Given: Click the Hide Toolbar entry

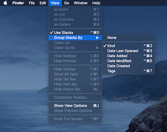Looking at the screenshot, I should click(x=75, y=69).
